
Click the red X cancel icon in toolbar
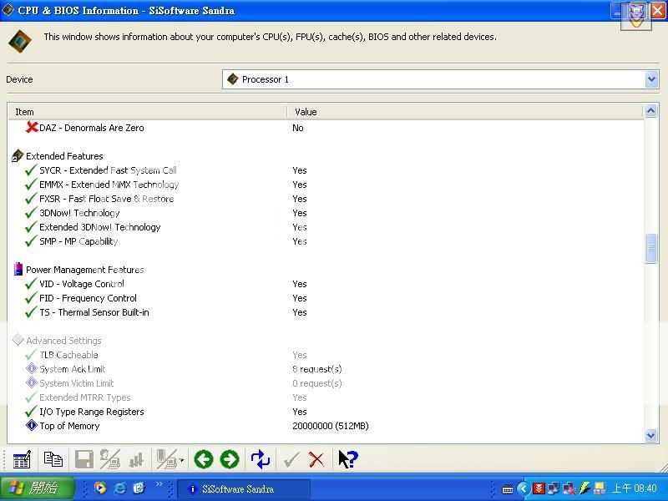[x=316, y=459]
